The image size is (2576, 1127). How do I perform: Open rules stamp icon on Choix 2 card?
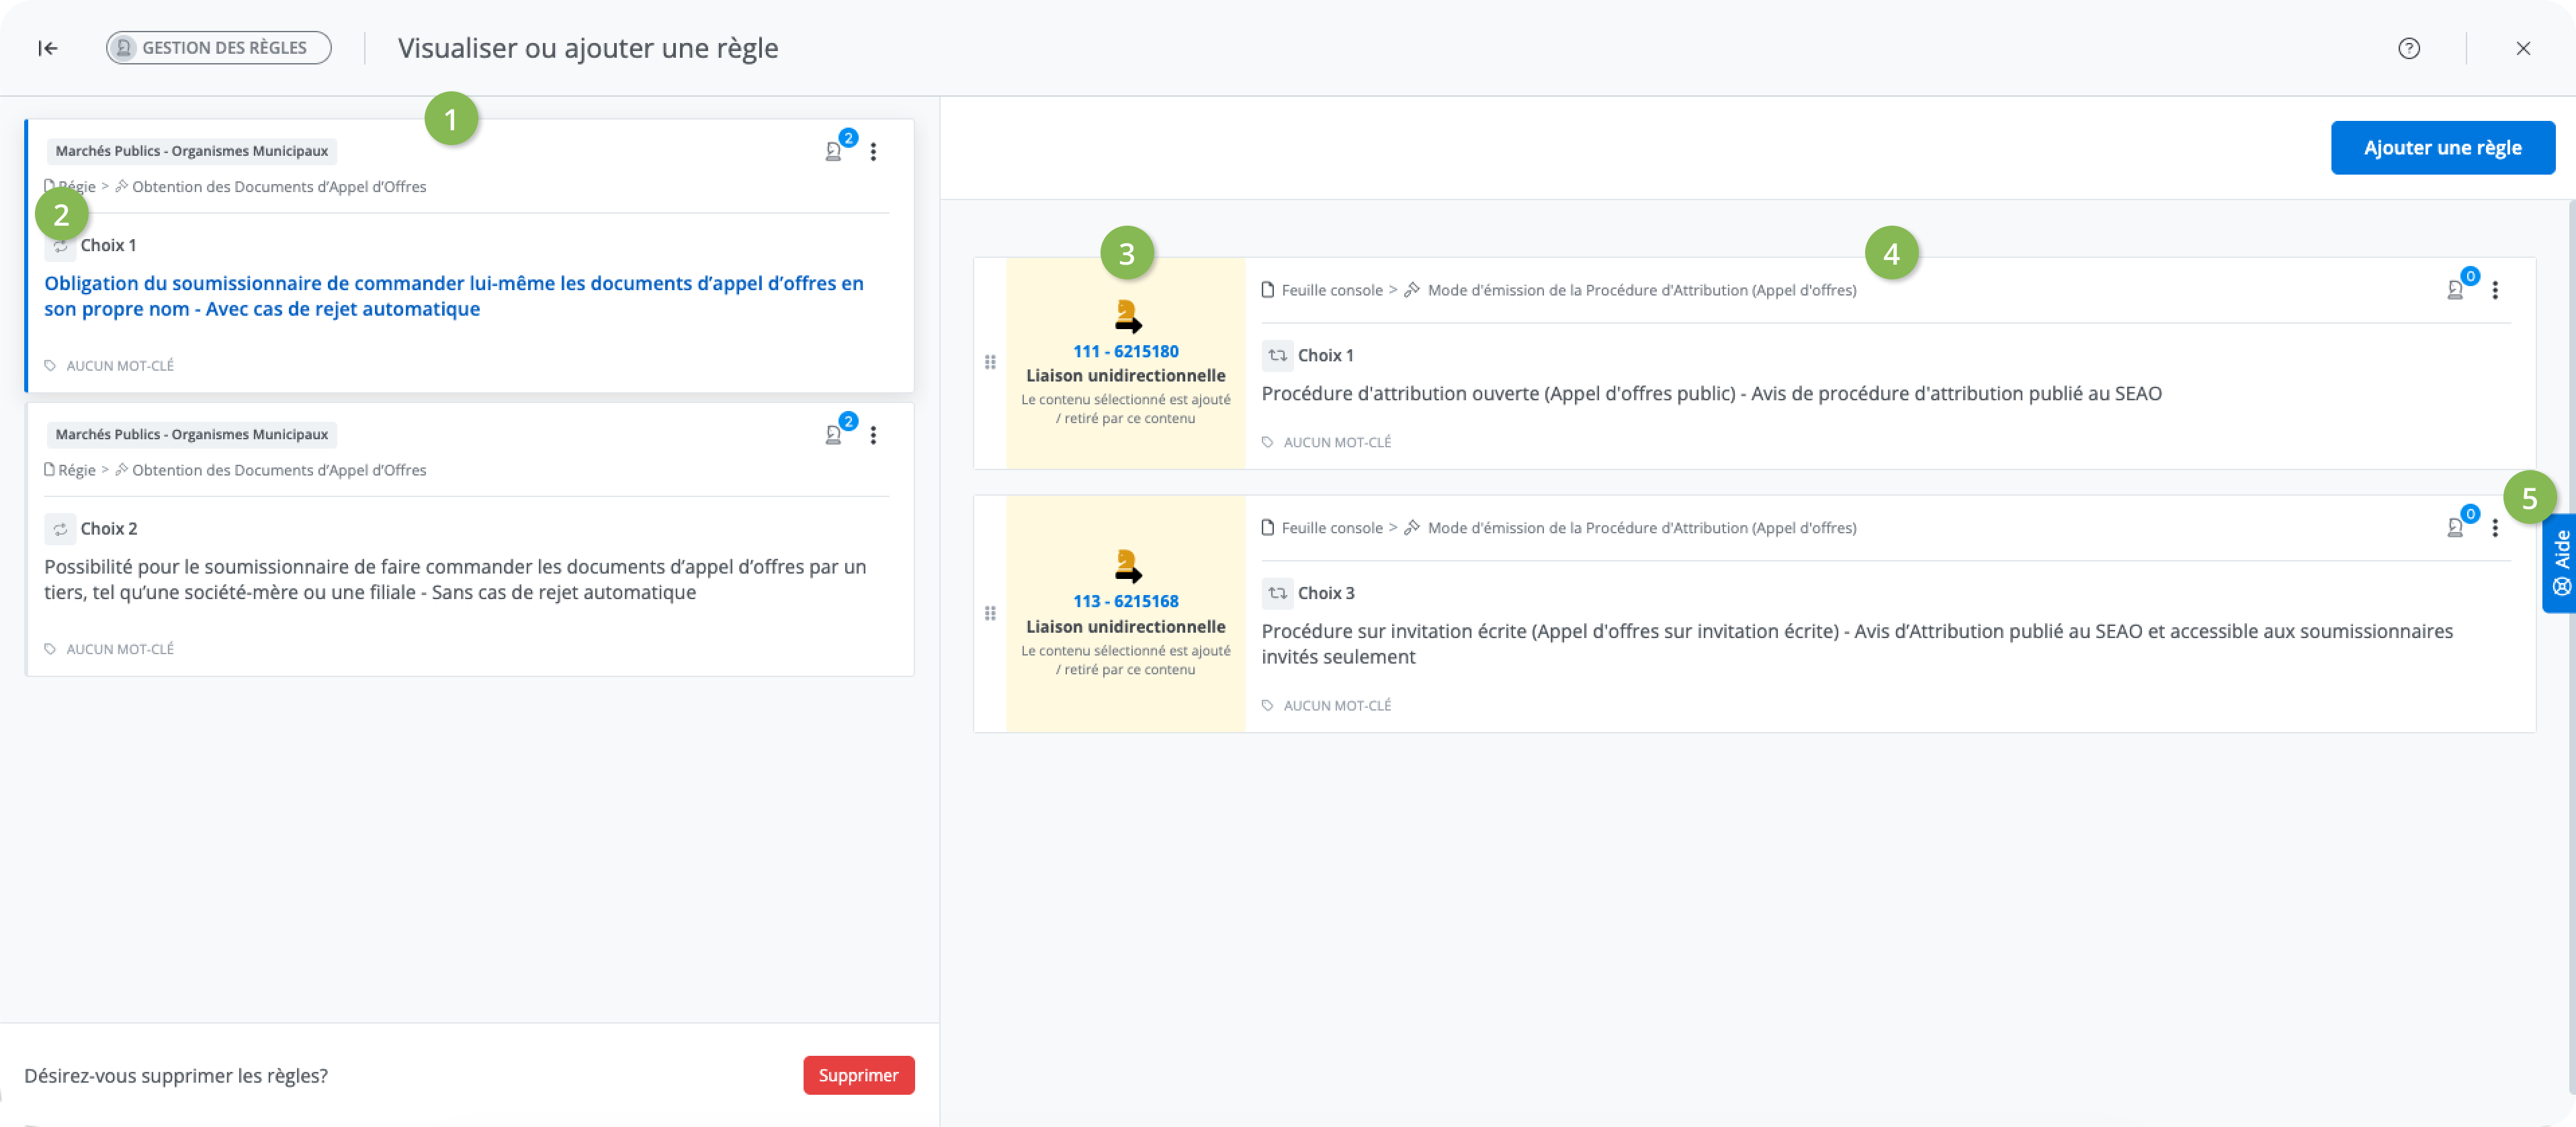pyautogui.click(x=833, y=435)
